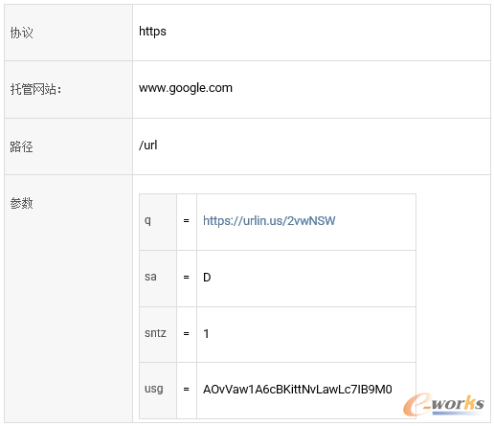This screenshot has width=494, height=426.
Task: Click the equals sign in q row
Action: pos(187,221)
